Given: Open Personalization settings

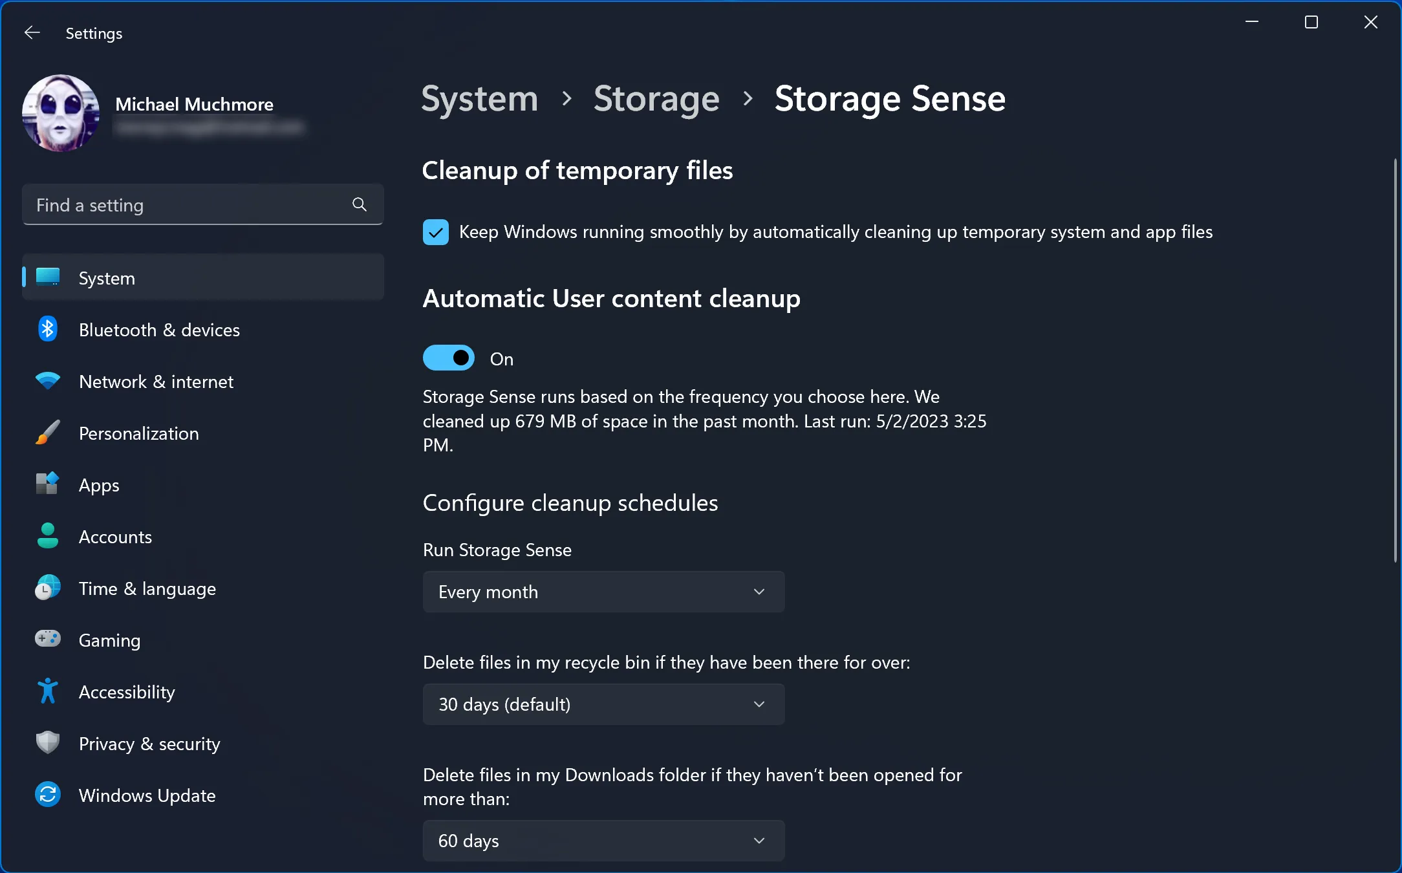Looking at the screenshot, I should 203,433.
